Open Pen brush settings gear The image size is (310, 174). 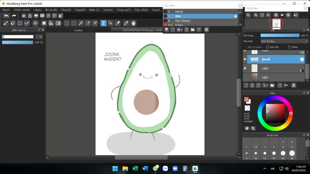point(236,16)
